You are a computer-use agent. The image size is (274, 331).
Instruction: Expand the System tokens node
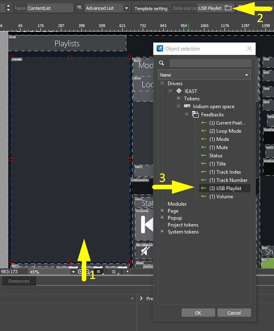[162, 232]
